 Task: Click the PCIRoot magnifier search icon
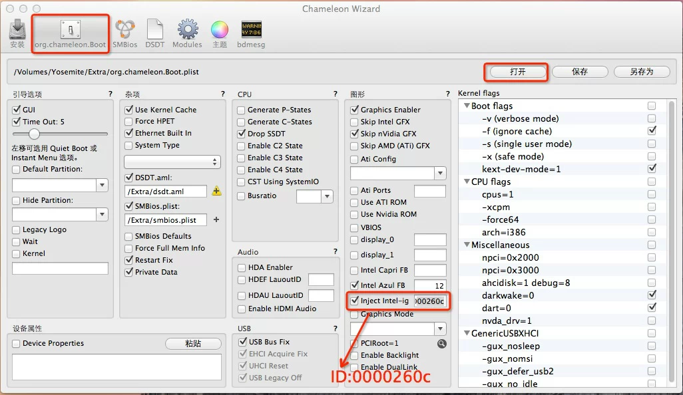pyautogui.click(x=441, y=344)
